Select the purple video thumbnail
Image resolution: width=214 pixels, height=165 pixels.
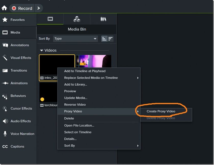click(x=94, y=61)
